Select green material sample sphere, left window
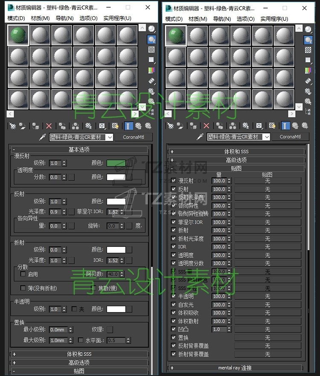 click(18, 35)
